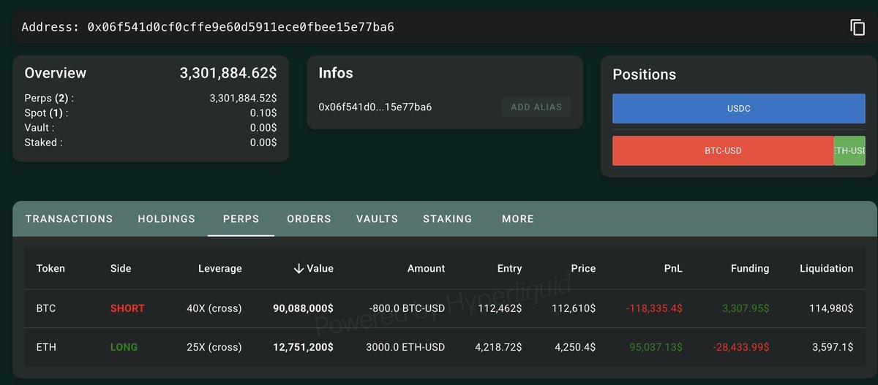The width and height of the screenshot is (878, 385).
Task: Click the Vault overview row
Action: click(151, 128)
